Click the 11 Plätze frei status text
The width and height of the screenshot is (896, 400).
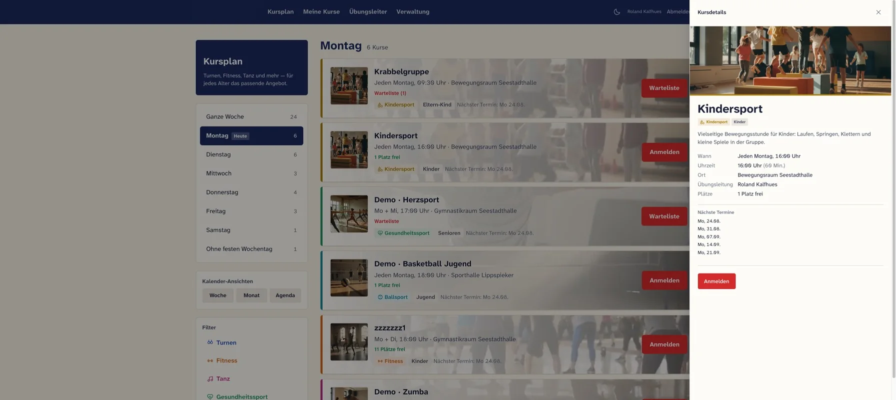click(x=390, y=349)
